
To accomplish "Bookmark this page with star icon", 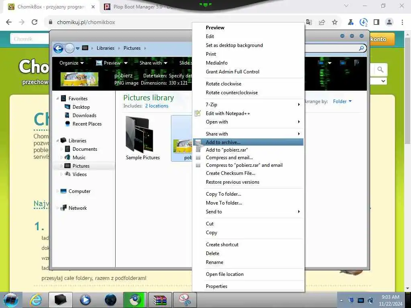I will pyautogui.click(x=334, y=22).
